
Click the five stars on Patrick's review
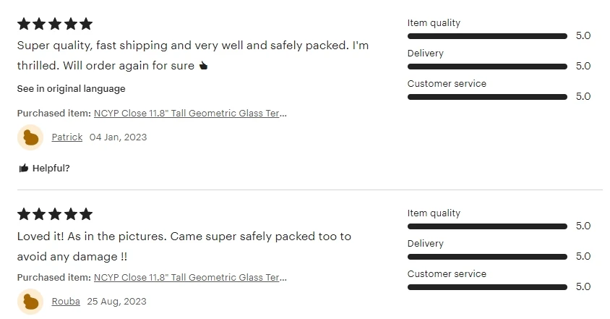pyautogui.click(x=55, y=24)
